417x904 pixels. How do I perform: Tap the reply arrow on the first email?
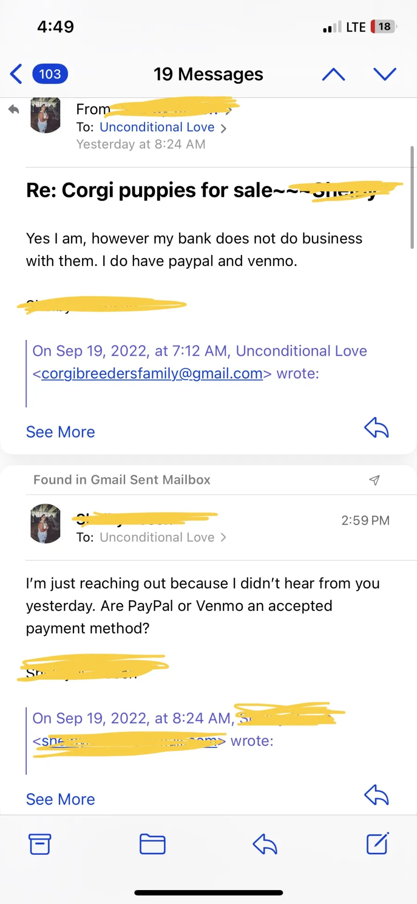click(376, 428)
